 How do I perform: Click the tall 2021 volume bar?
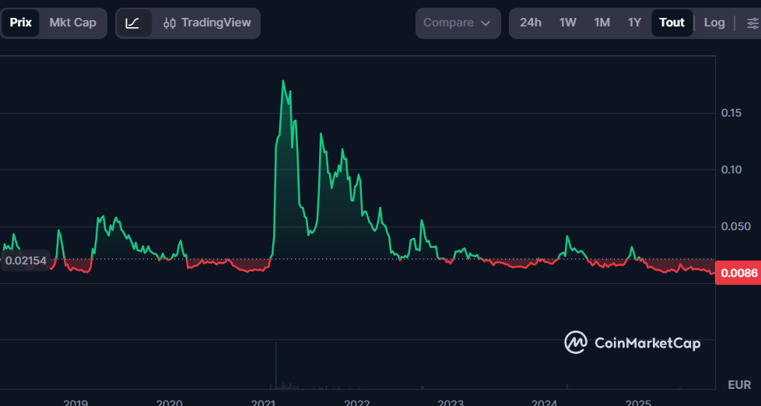click(x=275, y=366)
